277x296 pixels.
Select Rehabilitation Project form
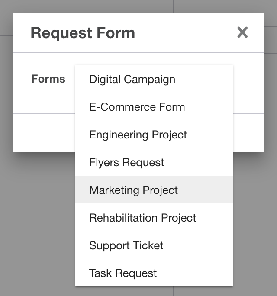tap(143, 218)
